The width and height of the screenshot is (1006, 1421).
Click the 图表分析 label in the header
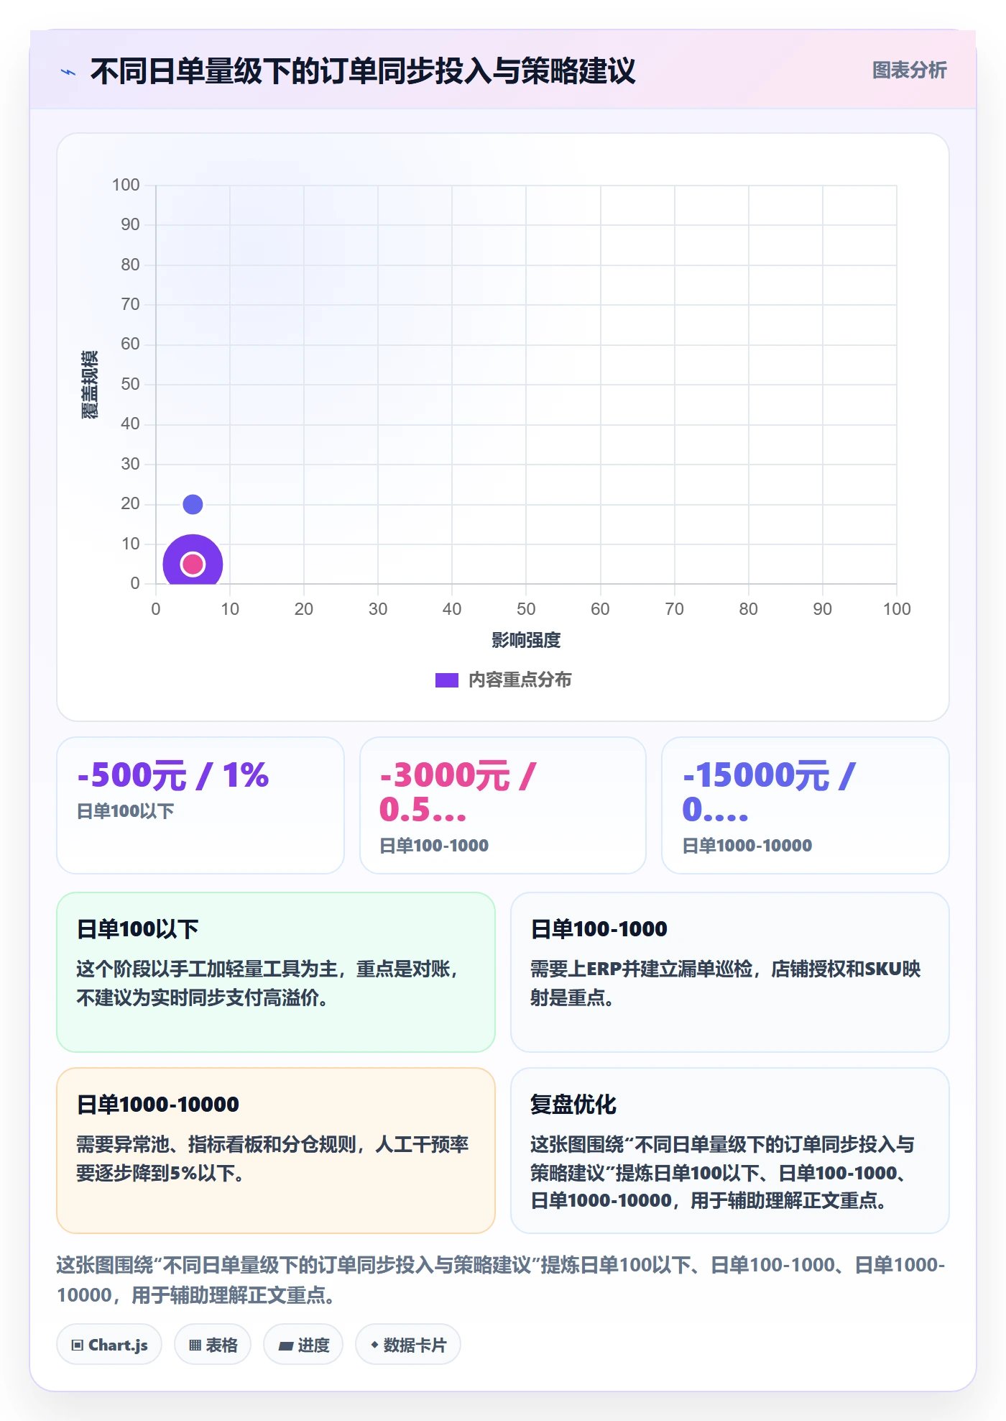tap(909, 70)
